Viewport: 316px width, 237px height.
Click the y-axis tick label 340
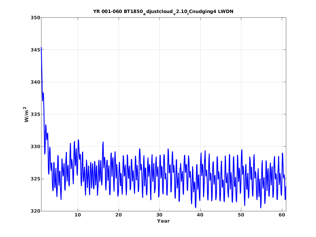pyautogui.click(x=35, y=82)
